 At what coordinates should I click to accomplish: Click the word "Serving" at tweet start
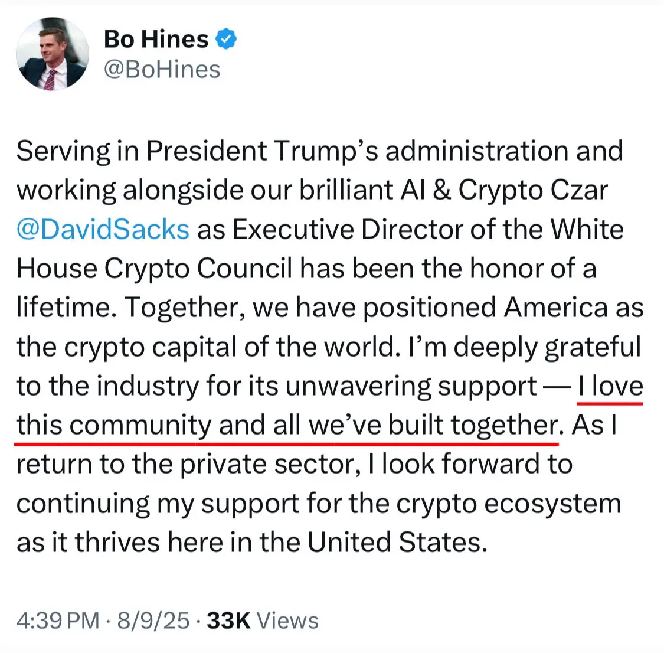coord(64,151)
